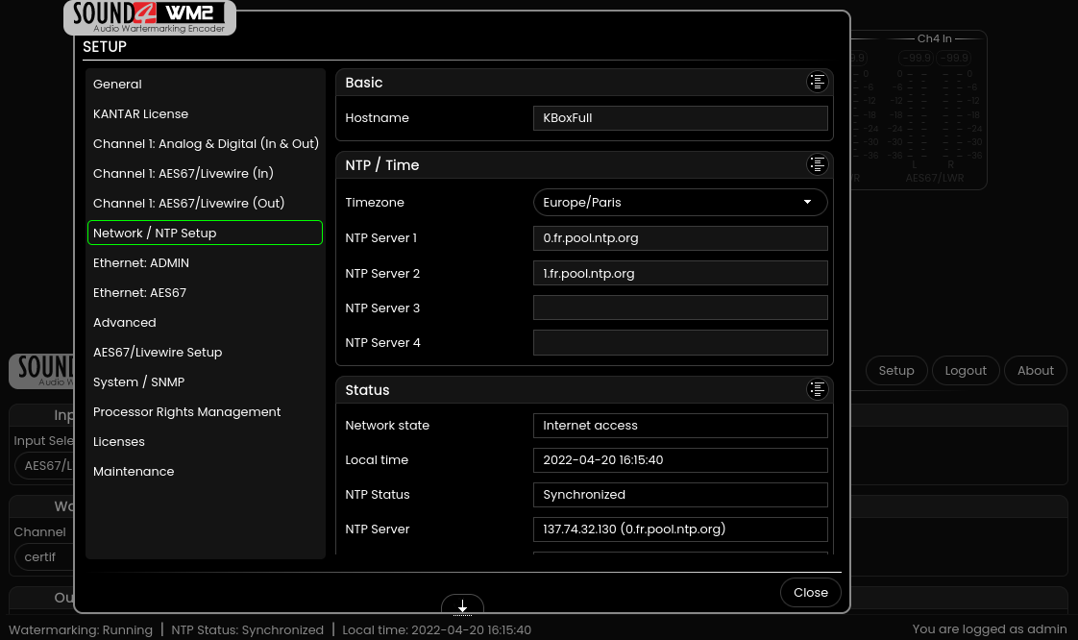Edit NTP Server 2 field 1.fr.pool.ntp.org

pos(680,273)
